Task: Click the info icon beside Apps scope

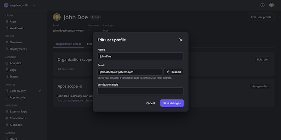Action: coord(81,87)
